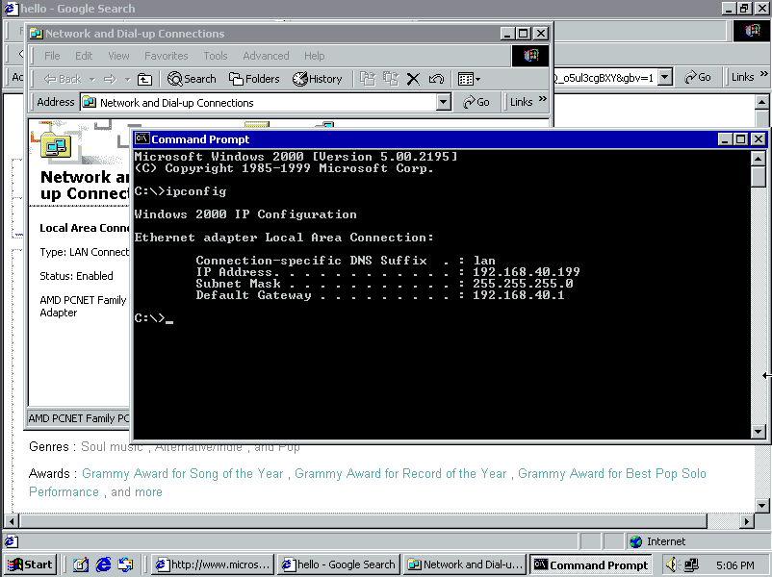Image resolution: width=772 pixels, height=577 pixels.
Task: Click the Move To icon in the toolbar
Action: point(368,79)
